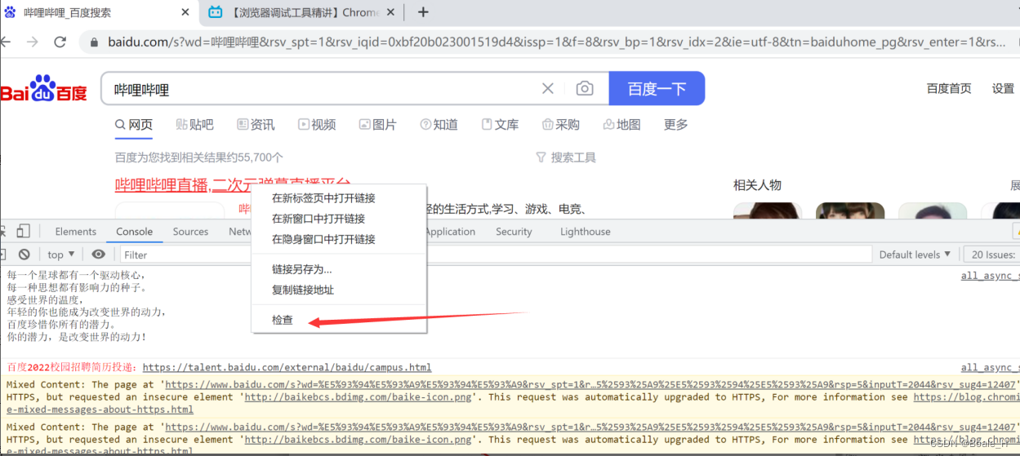Click the 20 Issues button
The image size is (1020, 456).
click(993, 255)
